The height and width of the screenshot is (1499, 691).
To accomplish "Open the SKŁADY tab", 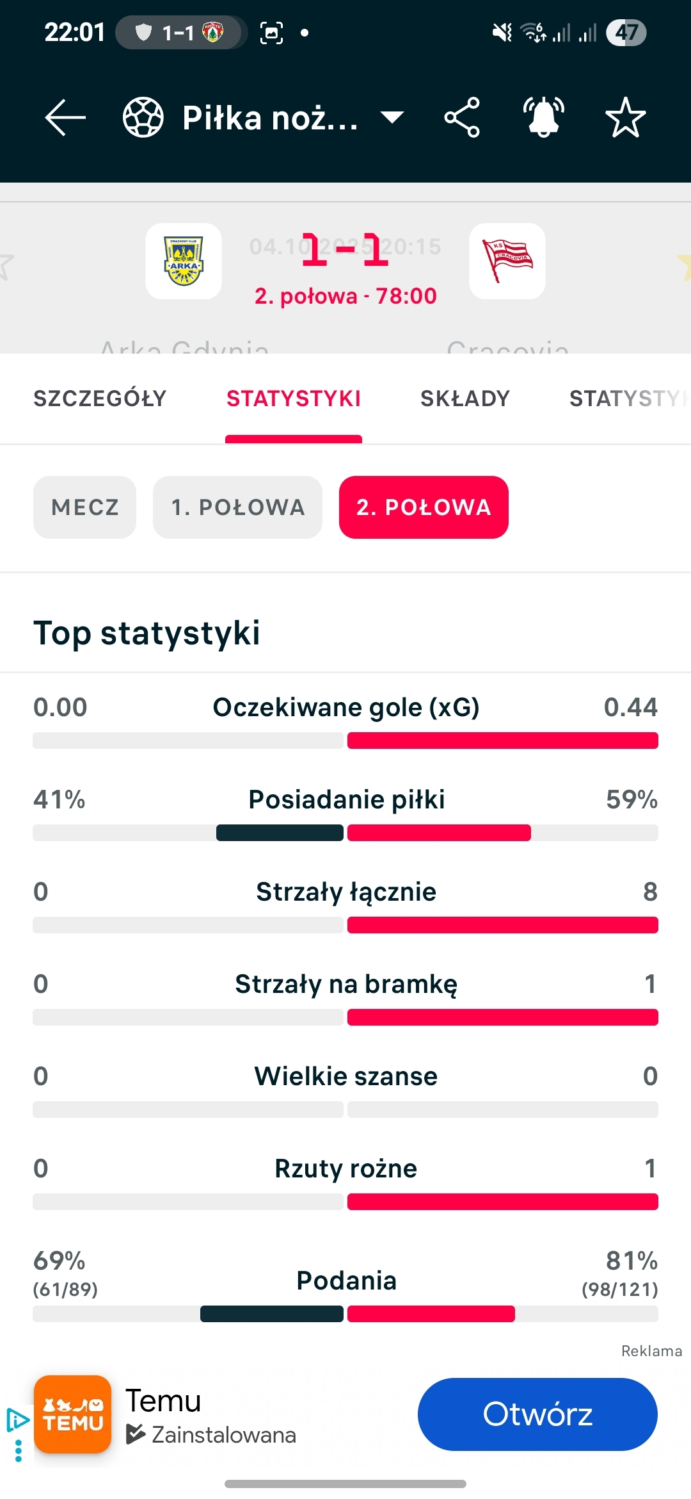I will (x=465, y=398).
